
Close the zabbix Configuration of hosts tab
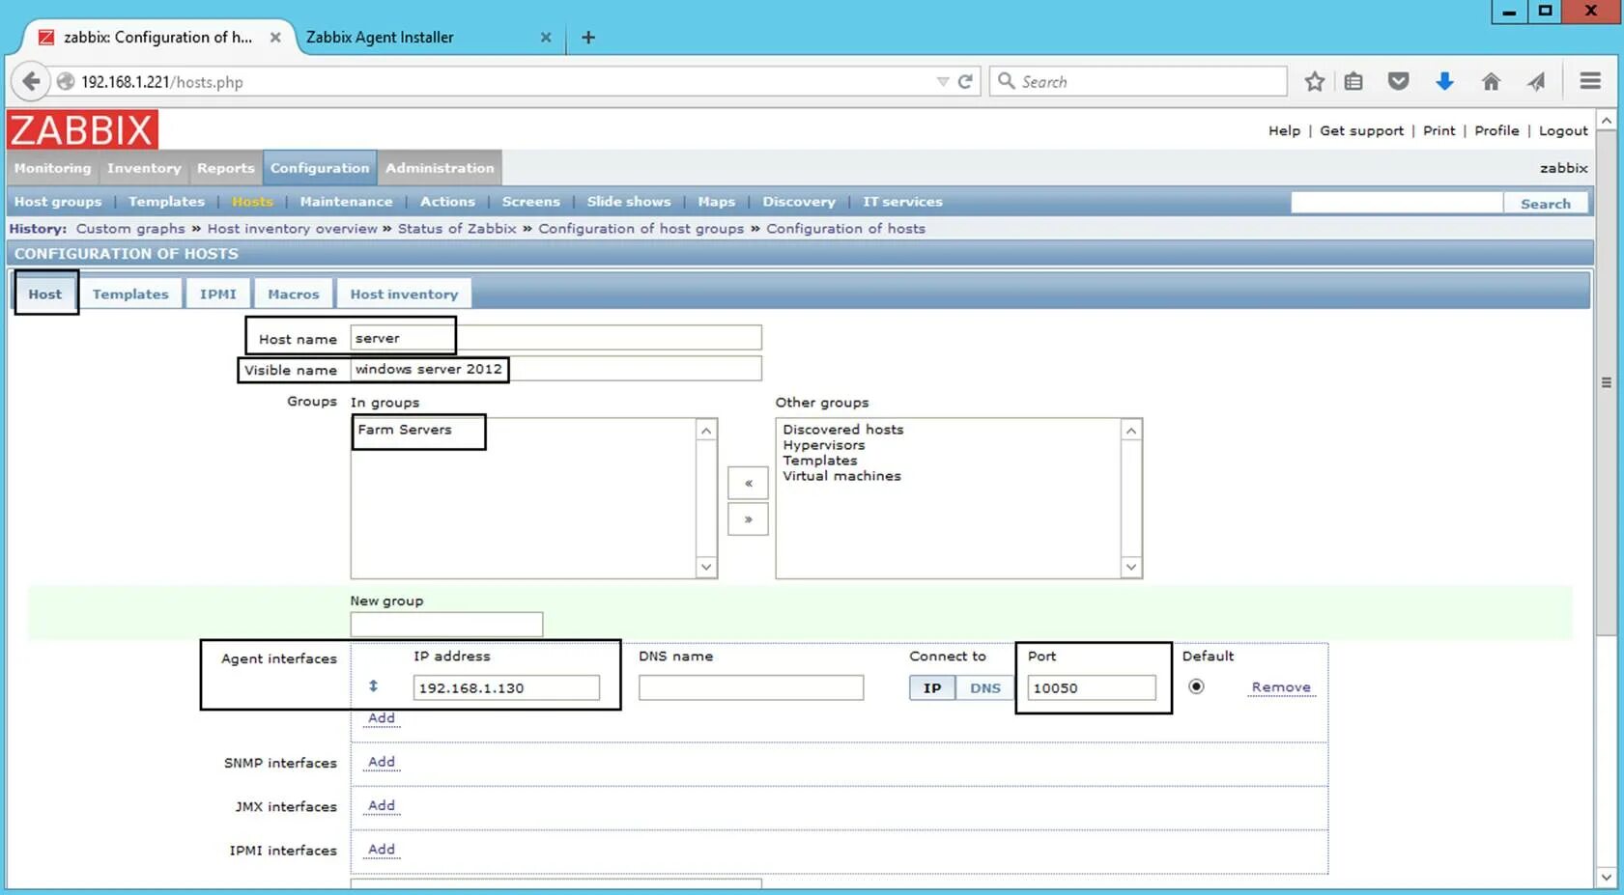coord(275,38)
